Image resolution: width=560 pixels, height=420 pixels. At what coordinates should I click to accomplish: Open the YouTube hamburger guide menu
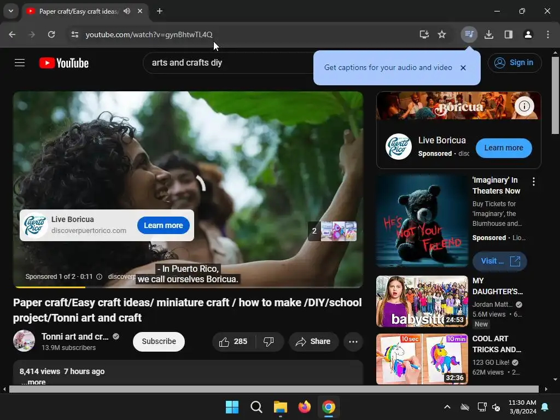(20, 63)
